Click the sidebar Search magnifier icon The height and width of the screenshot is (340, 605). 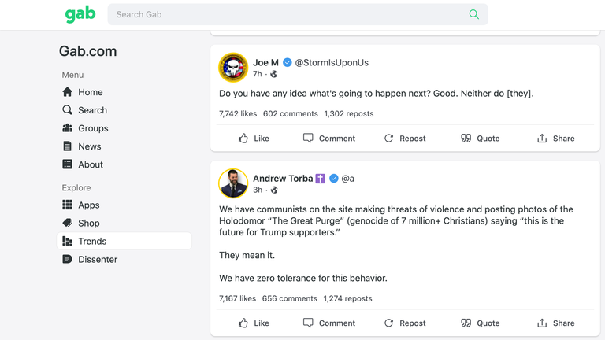click(x=67, y=110)
